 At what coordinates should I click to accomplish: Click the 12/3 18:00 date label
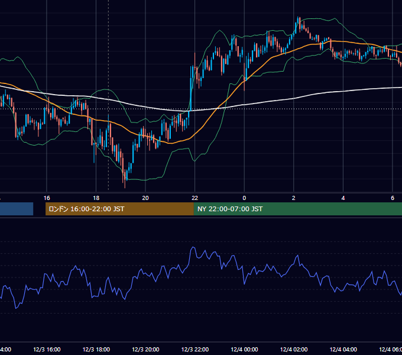[x=96, y=349]
